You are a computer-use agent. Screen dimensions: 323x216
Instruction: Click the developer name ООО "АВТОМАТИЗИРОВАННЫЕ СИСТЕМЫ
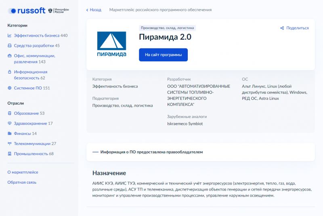pos(199,95)
